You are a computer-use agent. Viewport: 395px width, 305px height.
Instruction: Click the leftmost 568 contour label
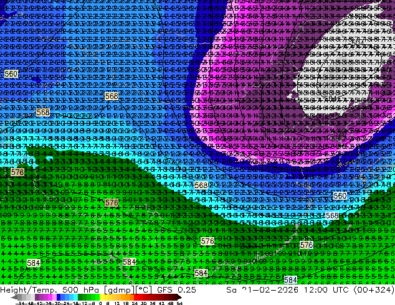(x=43, y=112)
